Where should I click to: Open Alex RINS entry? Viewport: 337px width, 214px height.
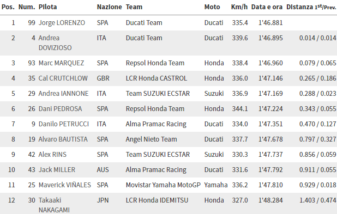click(52, 155)
